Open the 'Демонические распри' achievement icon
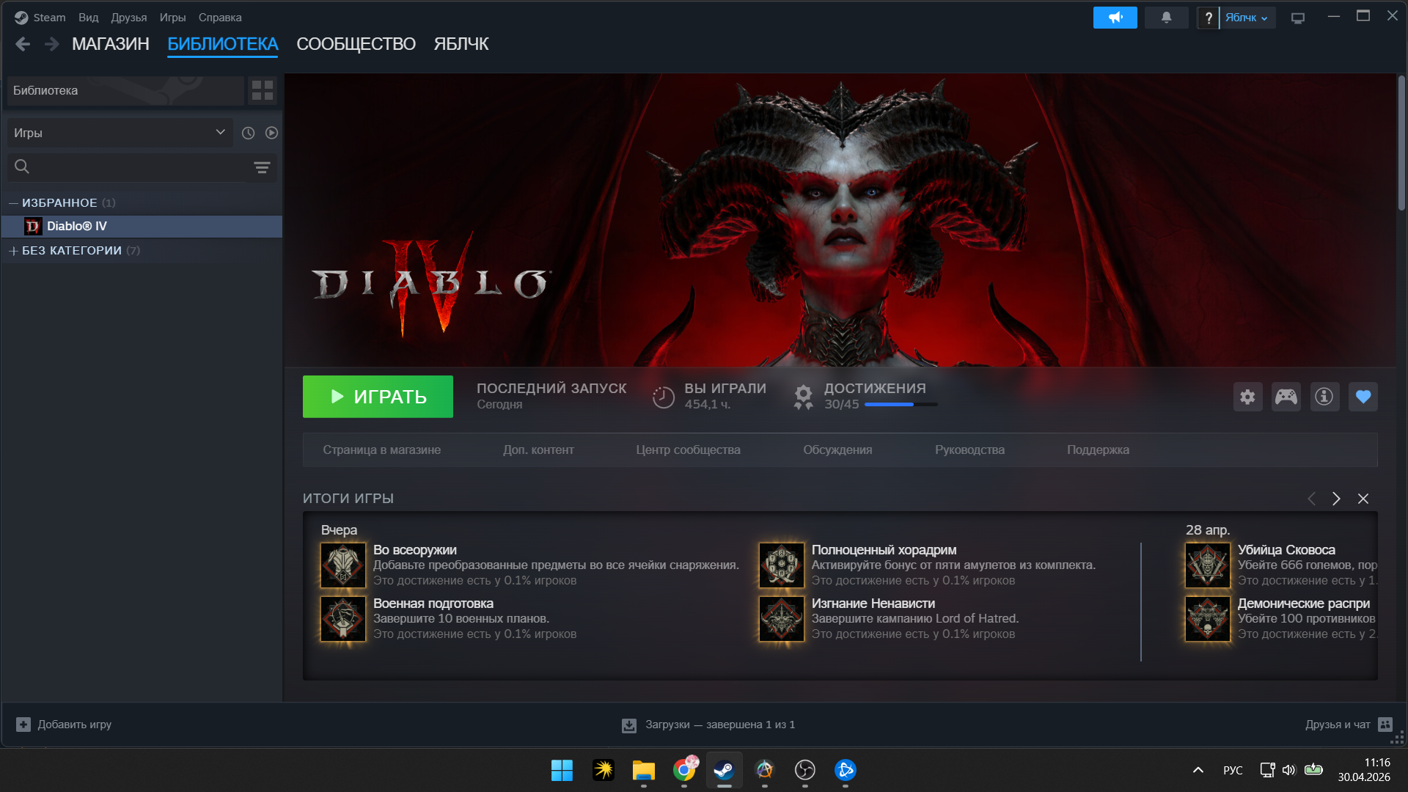This screenshot has height=792, width=1408. [x=1208, y=619]
